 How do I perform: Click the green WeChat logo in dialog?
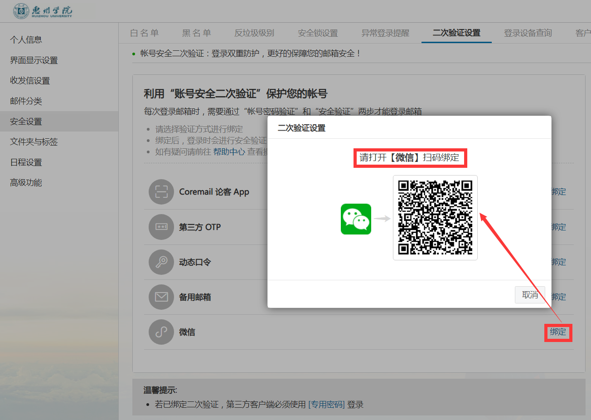pyautogui.click(x=356, y=219)
